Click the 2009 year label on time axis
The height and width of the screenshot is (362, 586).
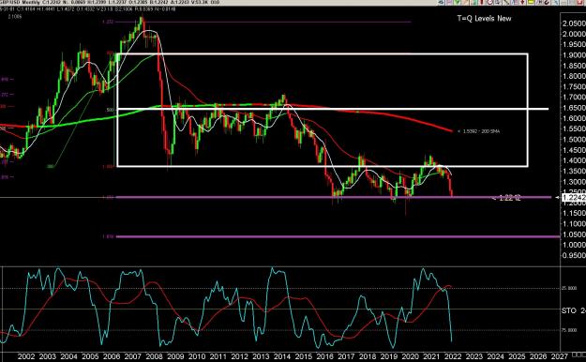175,356
